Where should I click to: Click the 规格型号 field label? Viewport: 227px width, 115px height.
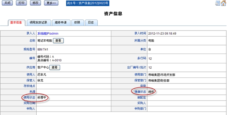[29, 49]
